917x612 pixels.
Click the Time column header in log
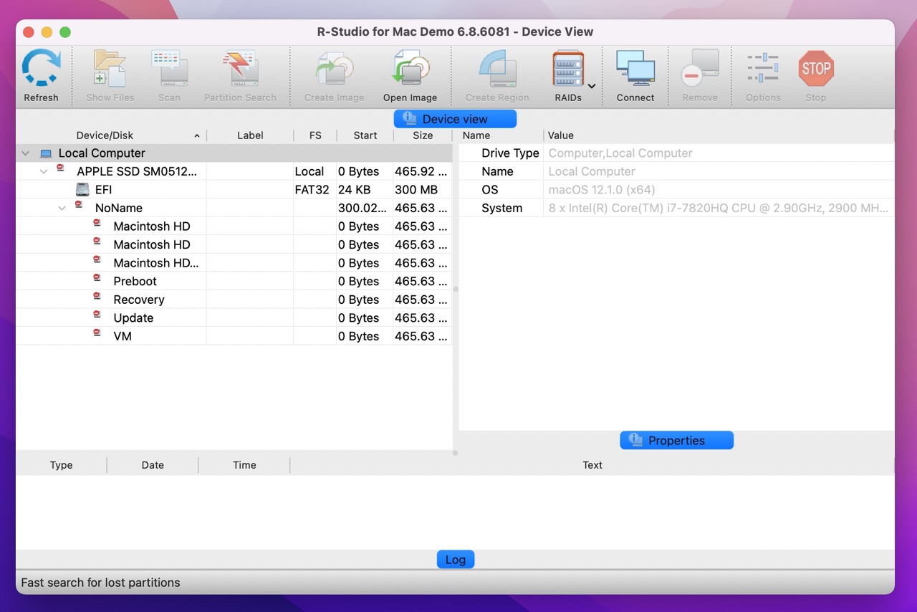click(x=244, y=465)
